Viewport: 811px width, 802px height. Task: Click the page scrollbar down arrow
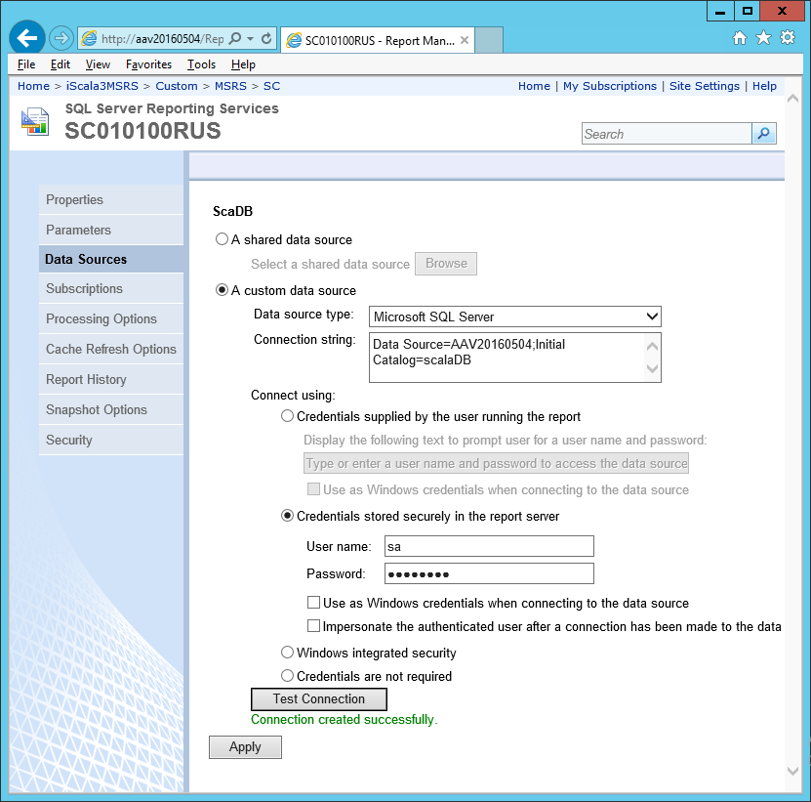pos(792,771)
